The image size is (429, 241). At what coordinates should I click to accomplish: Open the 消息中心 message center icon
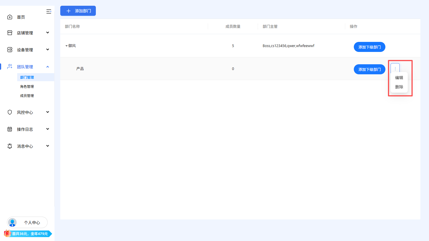(9, 146)
